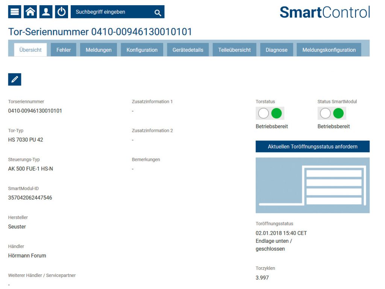Open the user profile icon
The width and height of the screenshot is (385, 289).
(x=46, y=12)
